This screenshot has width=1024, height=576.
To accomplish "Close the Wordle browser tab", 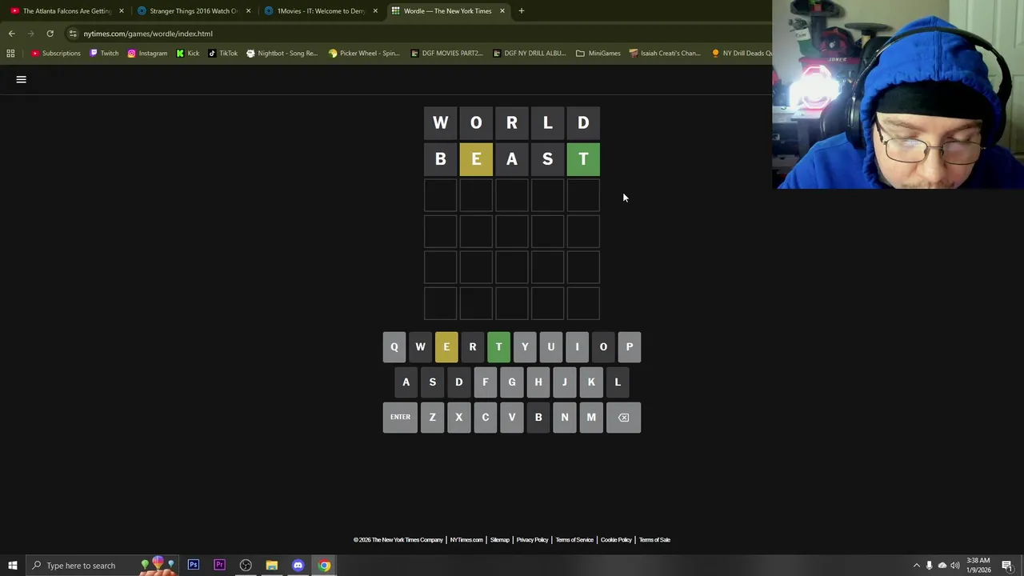I will click(502, 10).
